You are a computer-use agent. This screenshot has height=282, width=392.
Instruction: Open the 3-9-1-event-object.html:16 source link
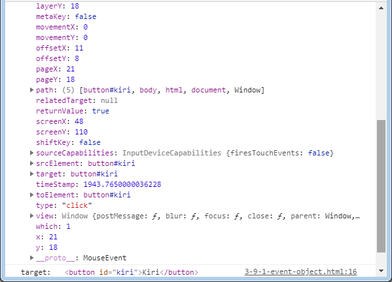coord(301,272)
